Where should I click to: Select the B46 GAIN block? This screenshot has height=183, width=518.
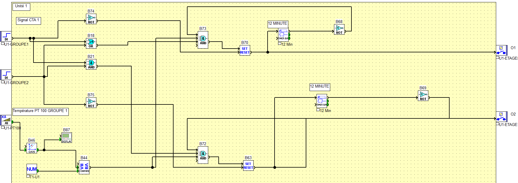pyautogui.click(x=32, y=148)
